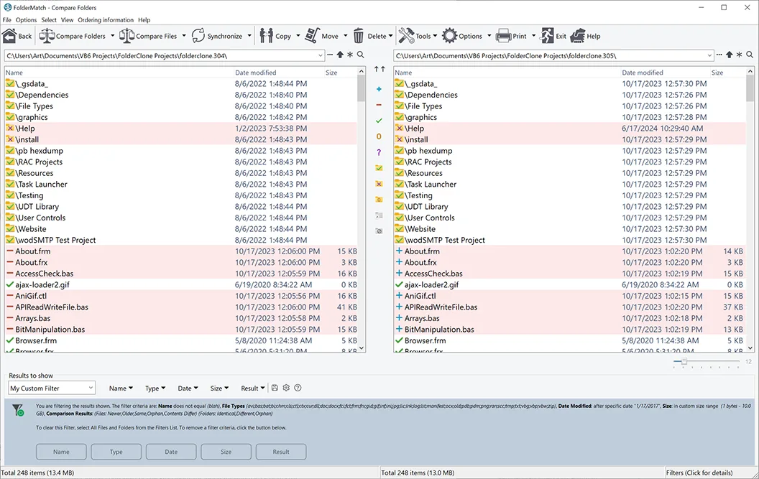Viewport: 759px width, 479px height.
Task: Click the double up arrows in middle strip
Action: [x=379, y=70]
